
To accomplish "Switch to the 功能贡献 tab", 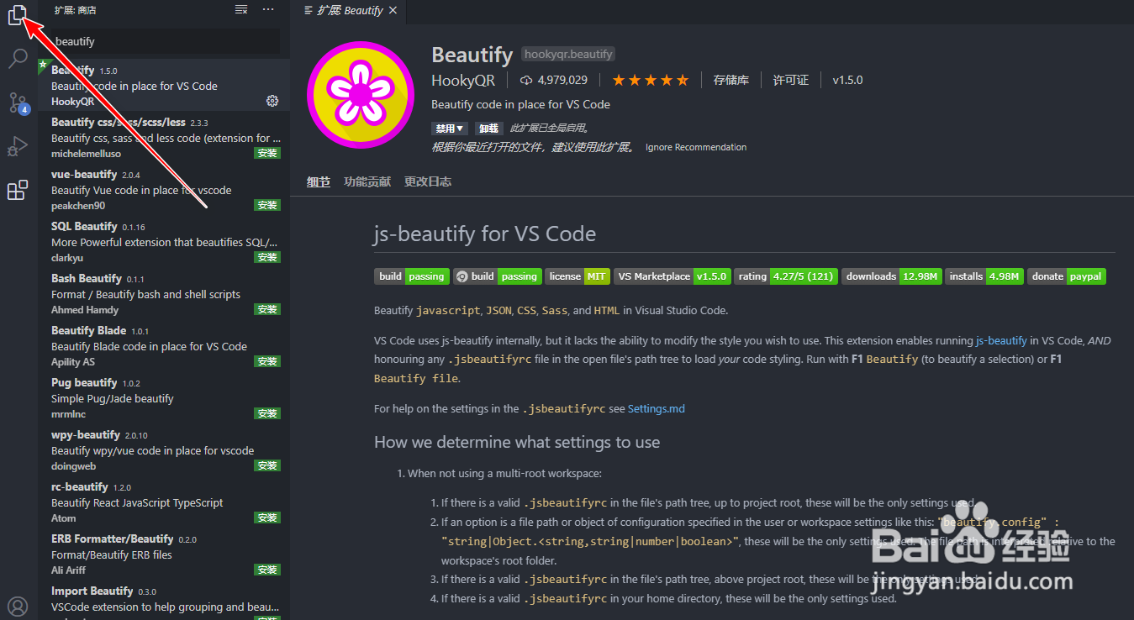I will tap(367, 181).
